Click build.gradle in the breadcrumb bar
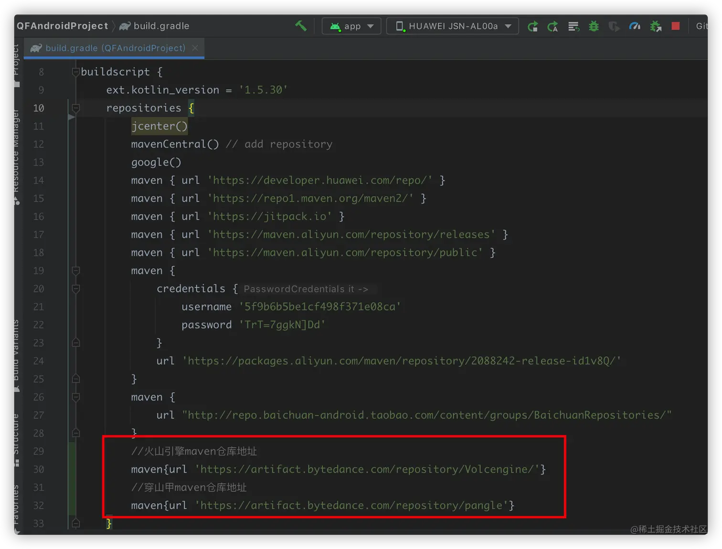The width and height of the screenshot is (722, 549). click(161, 26)
